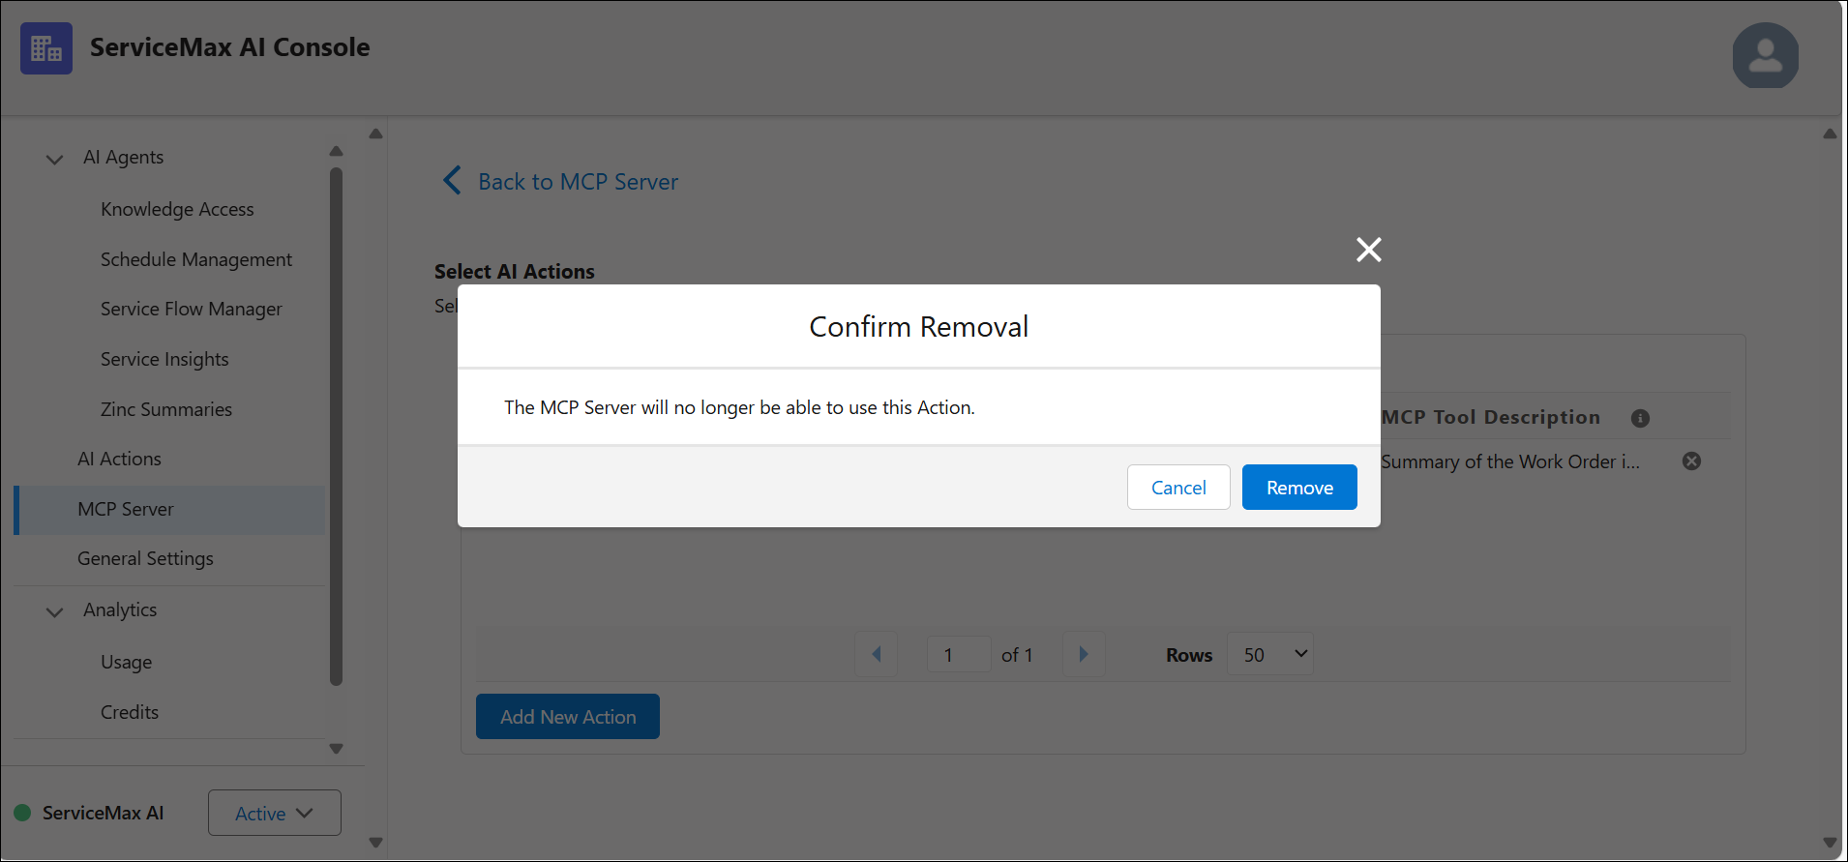Open Schedule Management in sidebar
The height and width of the screenshot is (862, 1848).
196,259
